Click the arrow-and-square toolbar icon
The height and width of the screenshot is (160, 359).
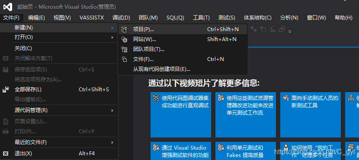tap(253, 29)
